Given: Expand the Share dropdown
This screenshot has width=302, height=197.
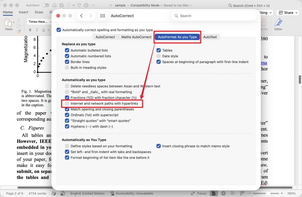Looking at the screenshot, I should click(296, 13).
